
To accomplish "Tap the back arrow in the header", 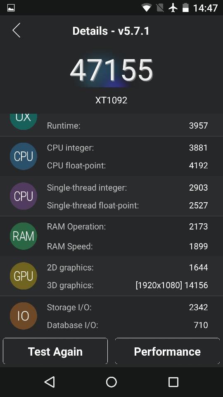I will (17, 30).
